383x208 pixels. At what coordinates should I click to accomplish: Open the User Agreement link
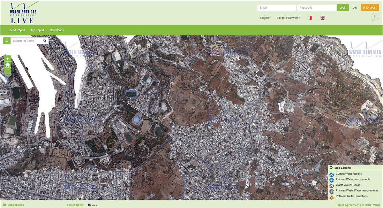click(349, 205)
